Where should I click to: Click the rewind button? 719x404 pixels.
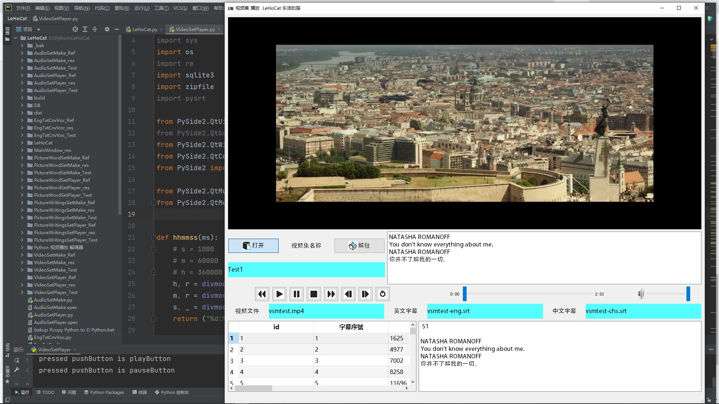tap(262, 294)
